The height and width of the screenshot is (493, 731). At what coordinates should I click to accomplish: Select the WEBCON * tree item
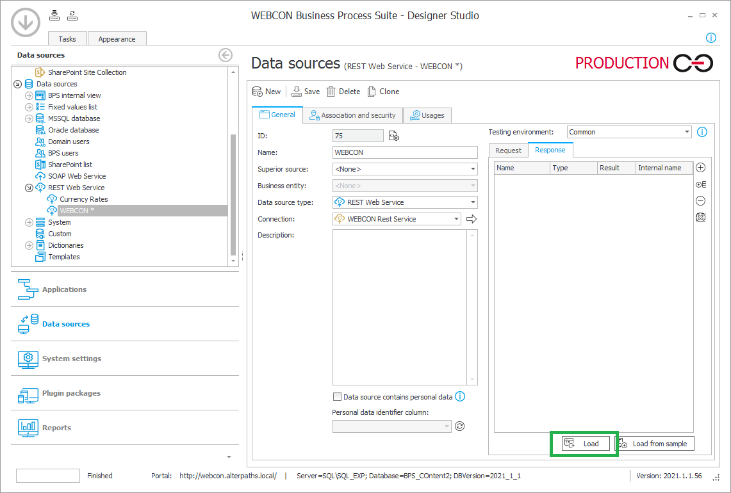click(77, 211)
